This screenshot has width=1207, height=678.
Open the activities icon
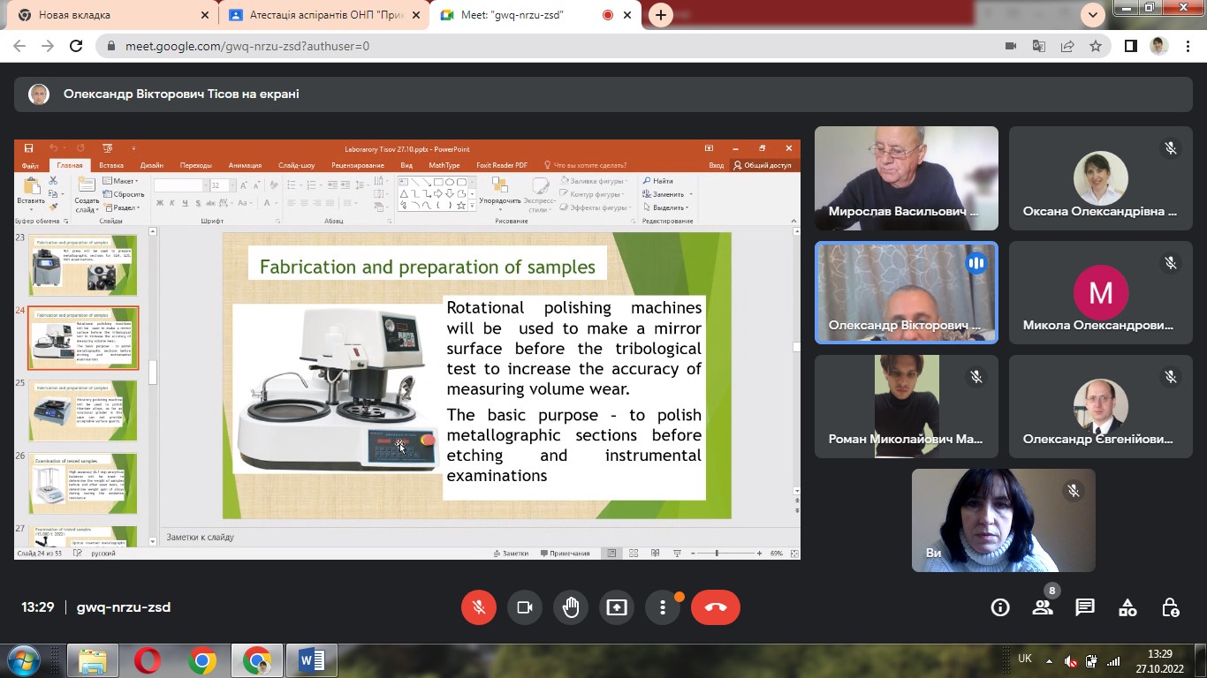[x=1127, y=607]
